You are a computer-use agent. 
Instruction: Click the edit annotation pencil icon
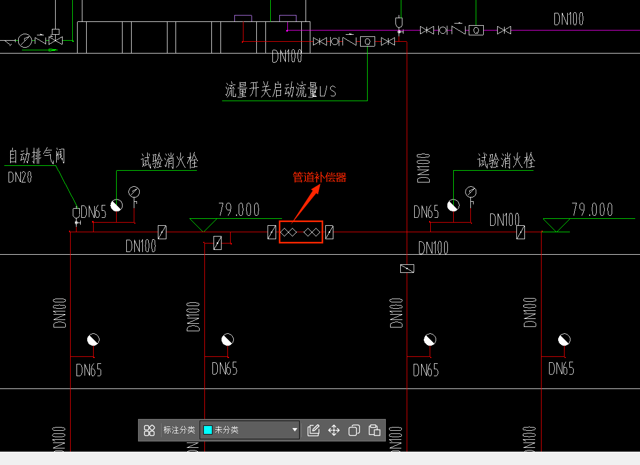[314, 430]
